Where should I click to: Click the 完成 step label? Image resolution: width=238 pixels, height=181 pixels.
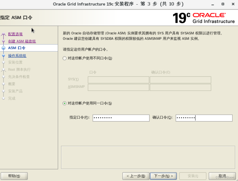click(12, 98)
